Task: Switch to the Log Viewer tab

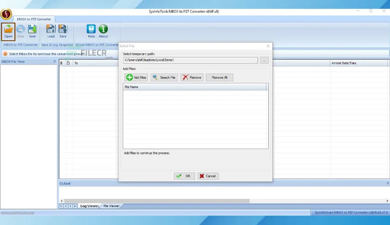Action: (x=89, y=206)
